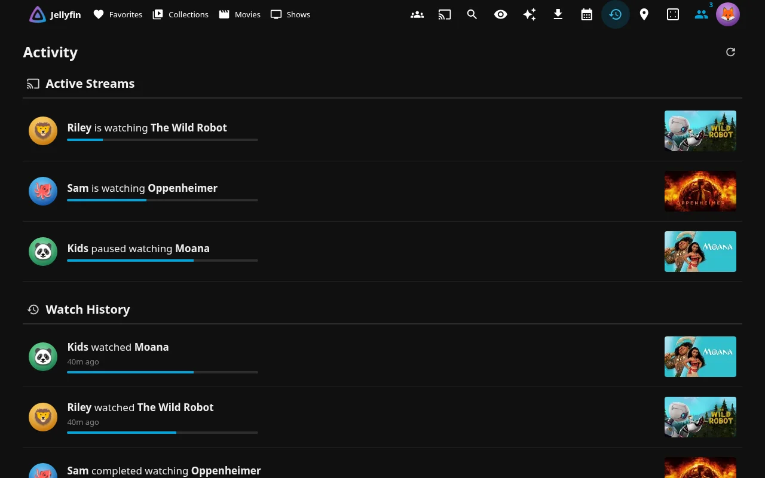765x478 pixels.
Task: Open Collections in the top navigation
Action: [x=180, y=14]
